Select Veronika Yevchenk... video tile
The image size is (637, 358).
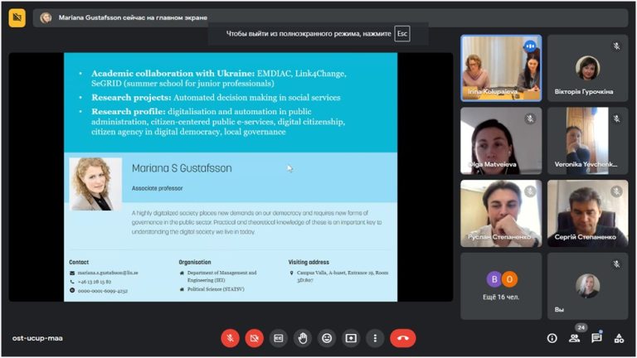click(x=587, y=141)
